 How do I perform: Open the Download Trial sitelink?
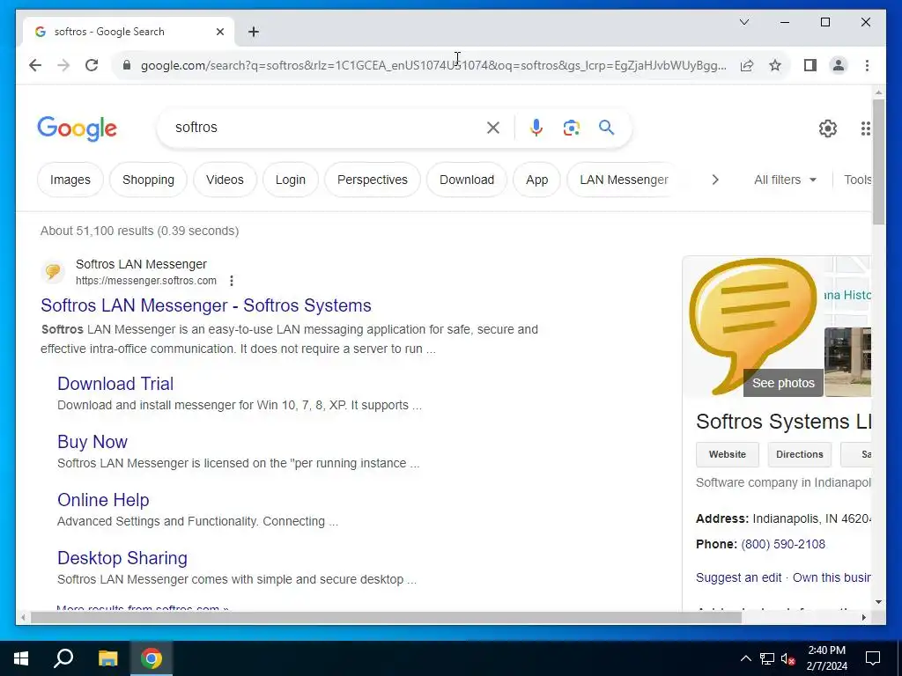pyautogui.click(x=115, y=384)
